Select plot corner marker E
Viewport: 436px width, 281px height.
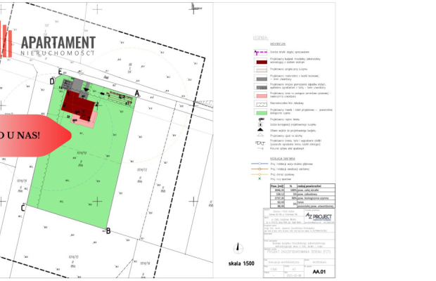point(60,71)
